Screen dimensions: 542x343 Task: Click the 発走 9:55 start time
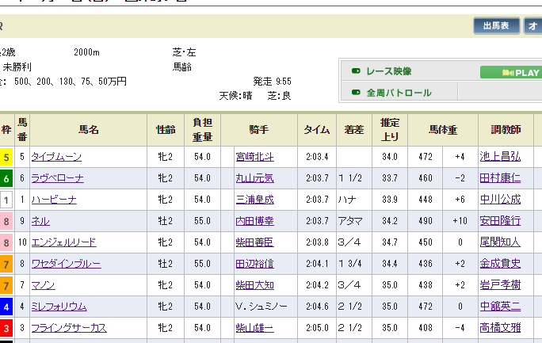pyautogui.click(x=273, y=82)
